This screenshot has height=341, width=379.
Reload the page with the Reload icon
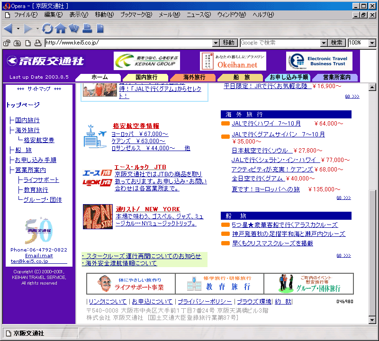(47, 28)
